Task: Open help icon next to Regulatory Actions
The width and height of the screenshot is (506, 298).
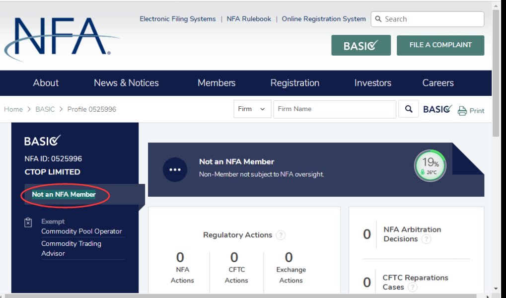Action: (281, 235)
